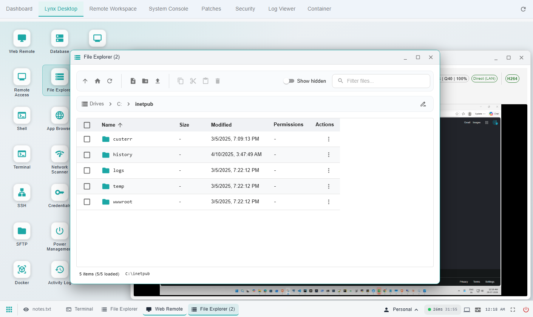Go up one directory level in File Explorer
Screen dimensions: 533x317
point(85,81)
